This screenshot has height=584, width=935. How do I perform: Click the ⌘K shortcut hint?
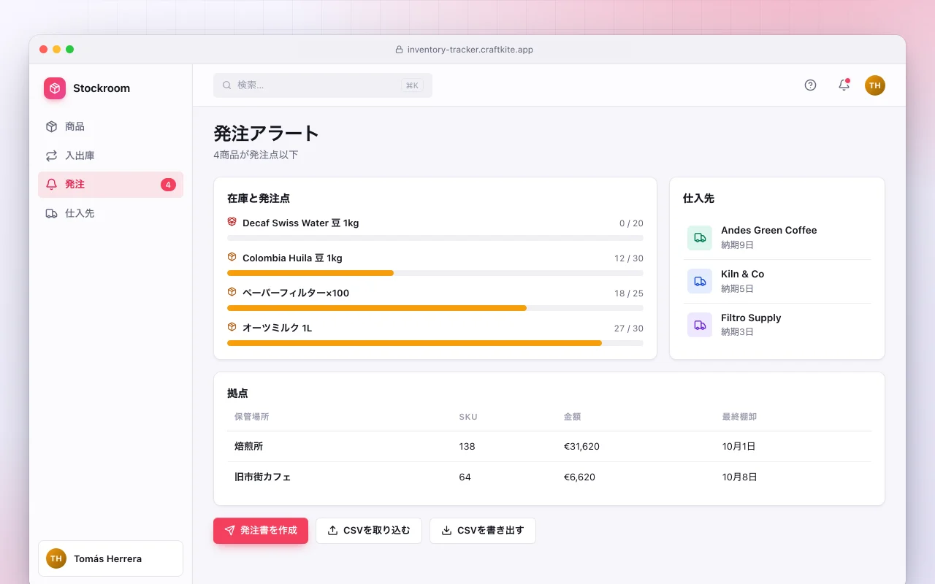pyautogui.click(x=412, y=85)
